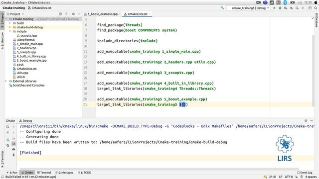Open the Messages tool window tab
Screen dimensions: 319x179
click(x=64, y=173)
